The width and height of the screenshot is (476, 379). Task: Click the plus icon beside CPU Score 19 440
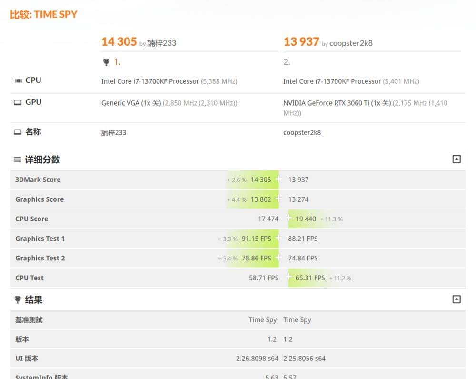288,219
